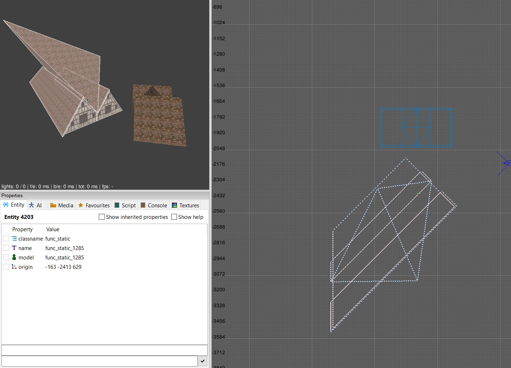The height and width of the screenshot is (368, 511).
Task: Tick the checkbox beside classname row
Action: (x=6, y=238)
